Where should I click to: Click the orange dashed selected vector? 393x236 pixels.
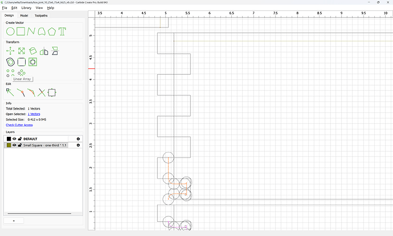(169, 168)
